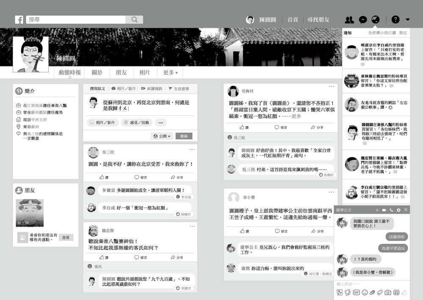Open the 明熹宗 notification
Image resolution: width=423 pixels, height=300 pixels.
pos(376,52)
